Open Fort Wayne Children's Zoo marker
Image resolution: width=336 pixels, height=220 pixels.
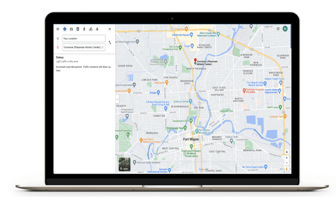[166, 62]
